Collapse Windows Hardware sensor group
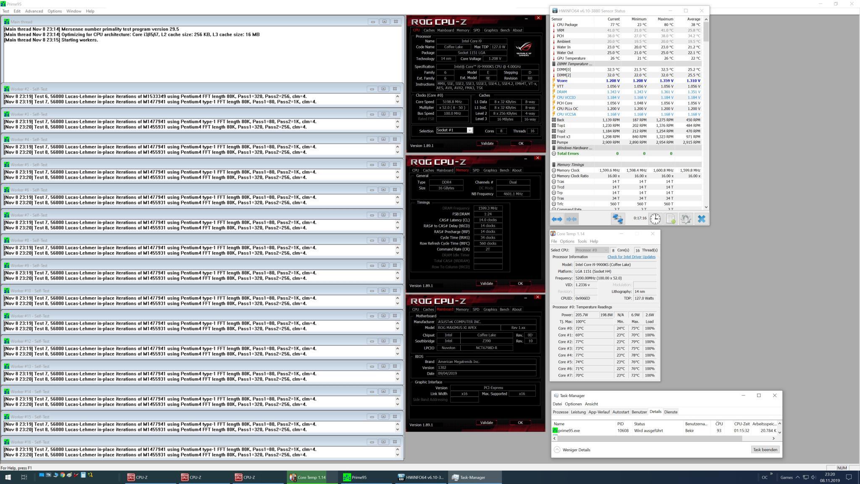Viewport: 860px width, 484px height. point(554,148)
